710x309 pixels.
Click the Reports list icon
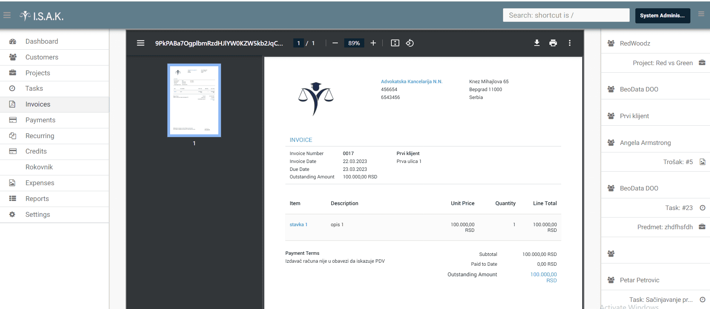[12, 199]
